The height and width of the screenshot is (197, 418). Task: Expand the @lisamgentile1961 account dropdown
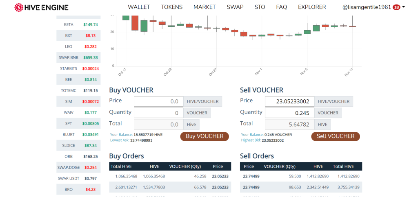pyautogui.click(x=374, y=7)
